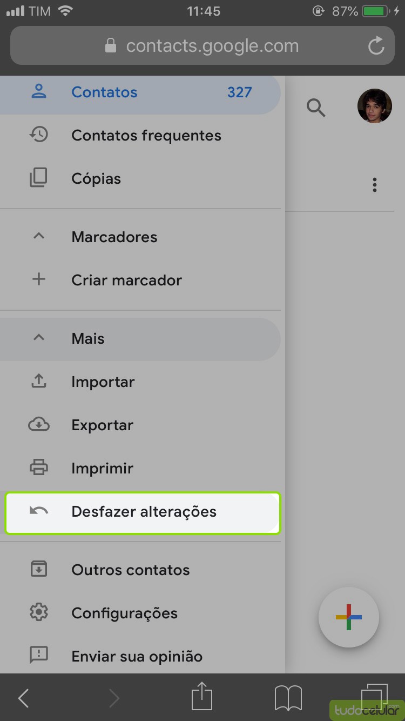The height and width of the screenshot is (721, 405).
Task: Open the three-dot more options menu
Action: coord(375,185)
